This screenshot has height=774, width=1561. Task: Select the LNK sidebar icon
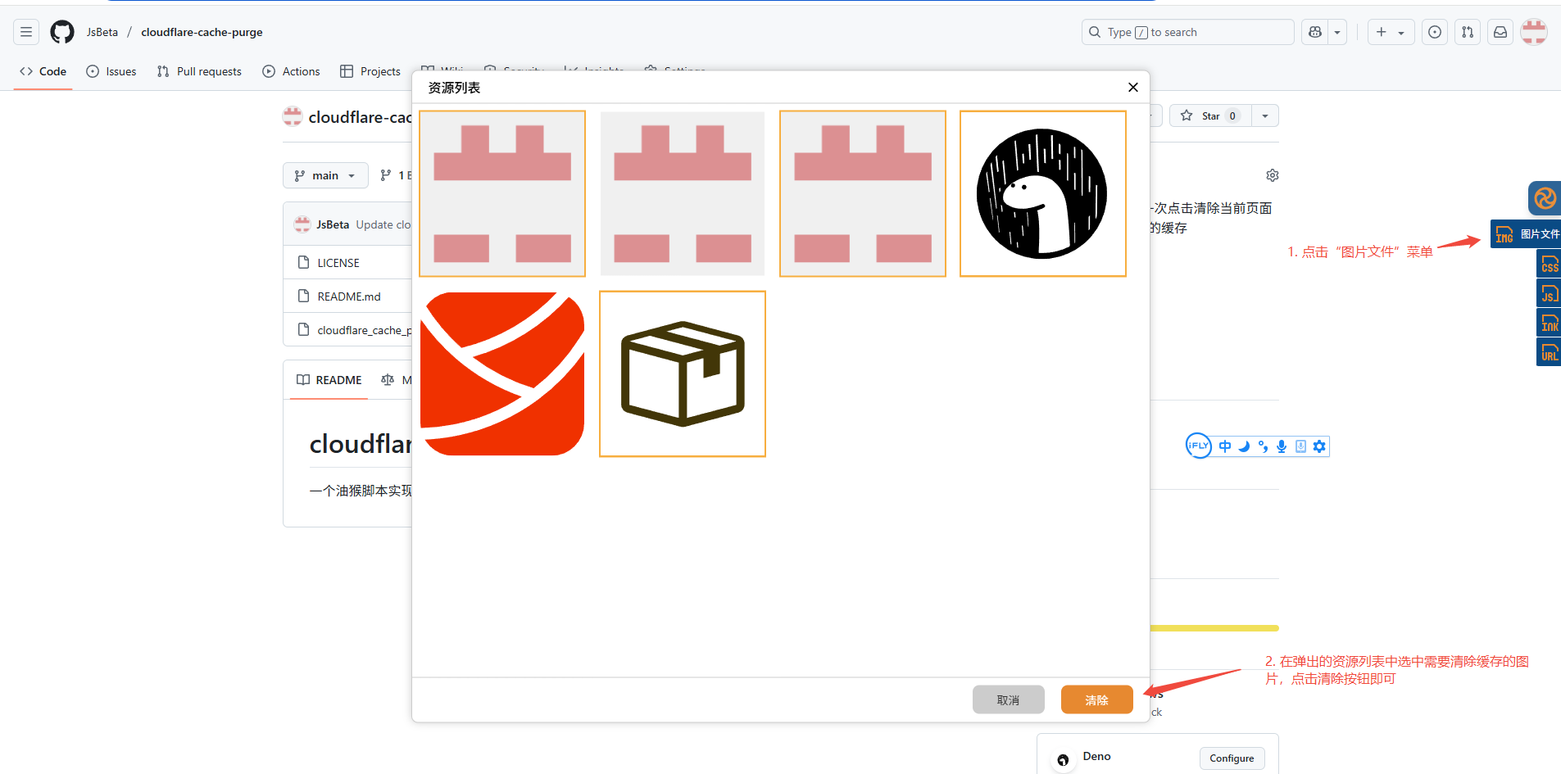pyautogui.click(x=1549, y=323)
